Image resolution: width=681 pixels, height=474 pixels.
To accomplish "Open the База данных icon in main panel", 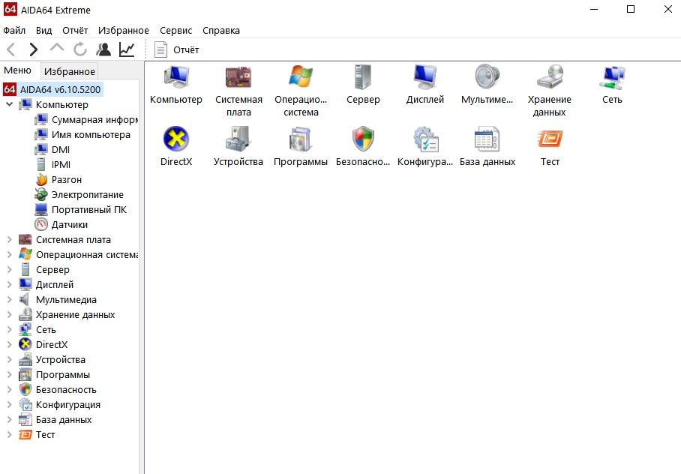I will click(487, 139).
